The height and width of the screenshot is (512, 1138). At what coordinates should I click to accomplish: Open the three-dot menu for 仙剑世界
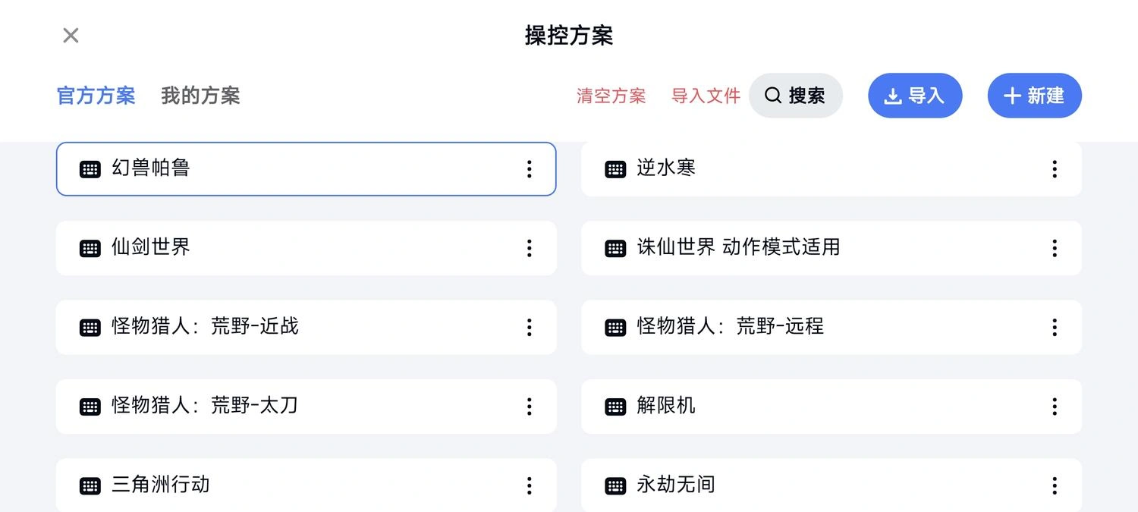point(529,248)
